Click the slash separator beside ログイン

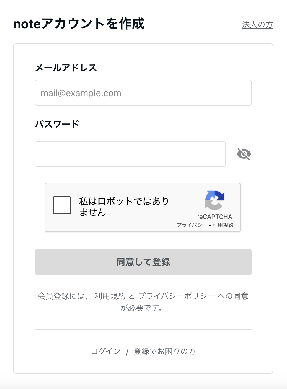pos(127,352)
